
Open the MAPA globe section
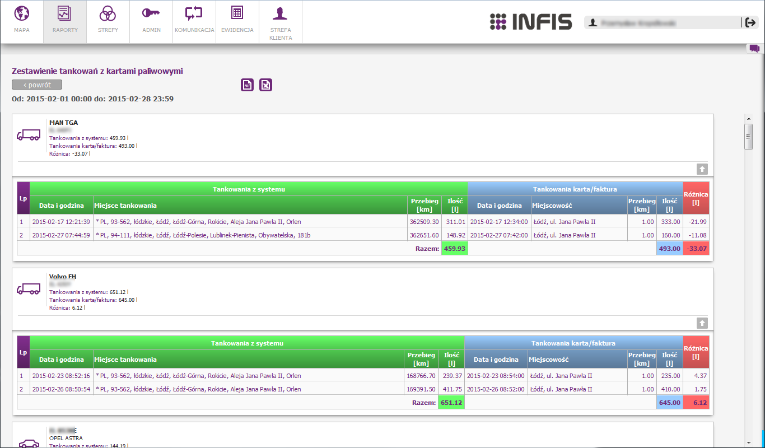click(x=22, y=22)
